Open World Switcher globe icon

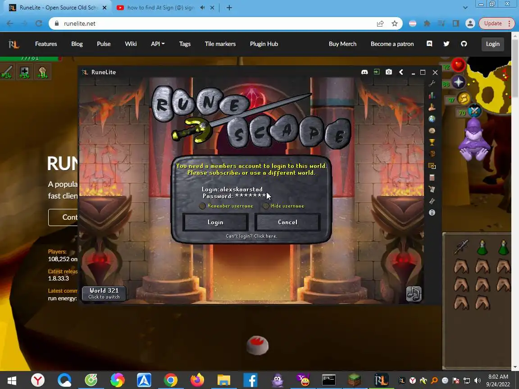(432, 119)
